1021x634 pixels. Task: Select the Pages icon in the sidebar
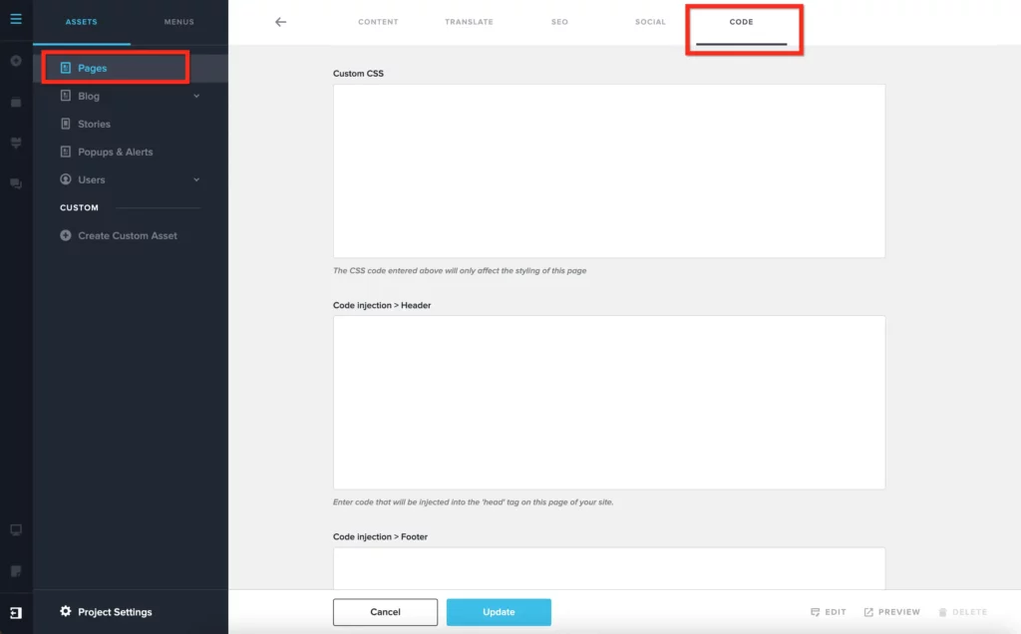click(x=65, y=68)
